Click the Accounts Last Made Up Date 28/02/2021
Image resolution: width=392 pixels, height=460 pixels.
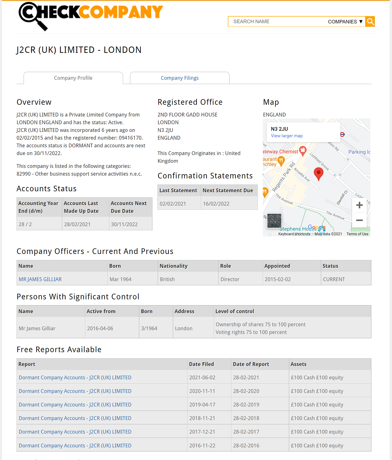click(x=77, y=224)
